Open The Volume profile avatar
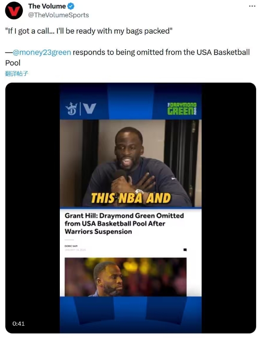 click(x=14, y=10)
